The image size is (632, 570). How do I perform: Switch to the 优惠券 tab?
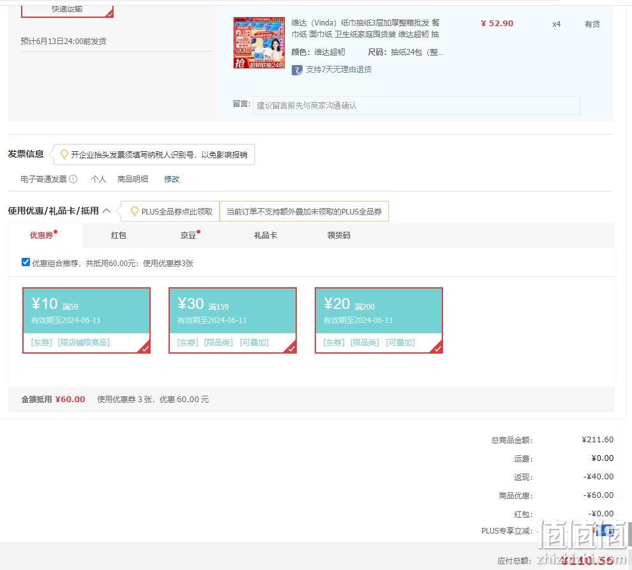point(42,235)
